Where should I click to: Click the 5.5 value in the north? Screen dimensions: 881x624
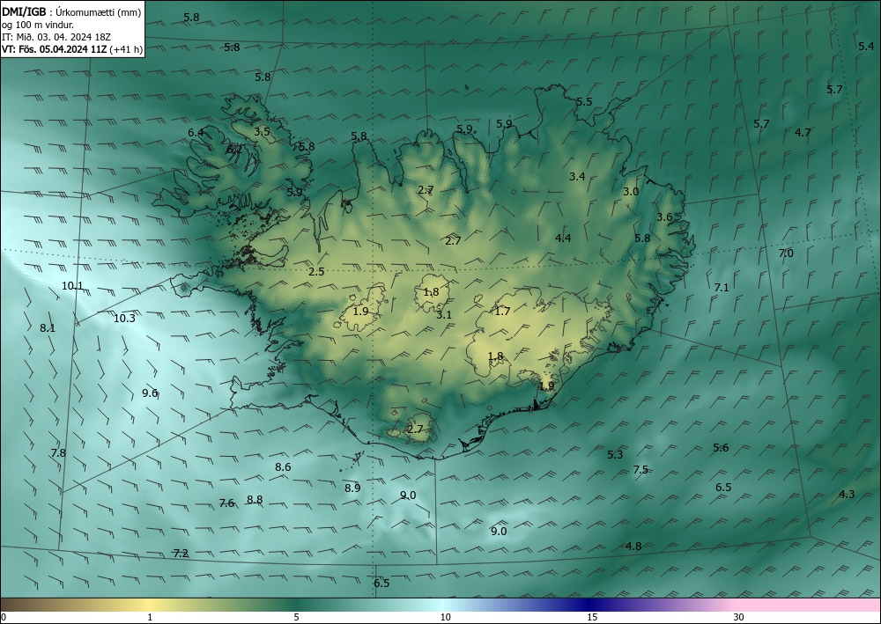(x=584, y=101)
